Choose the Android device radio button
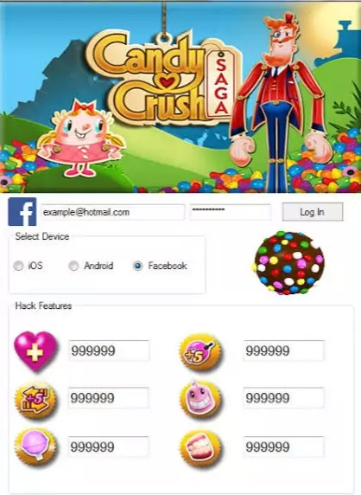 click(x=73, y=266)
